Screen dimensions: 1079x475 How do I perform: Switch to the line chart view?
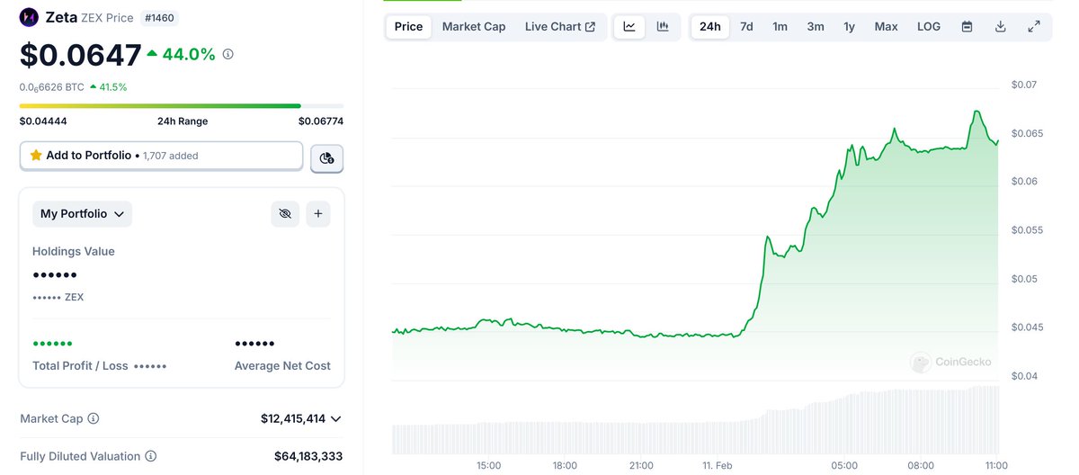click(x=629, y=27)
